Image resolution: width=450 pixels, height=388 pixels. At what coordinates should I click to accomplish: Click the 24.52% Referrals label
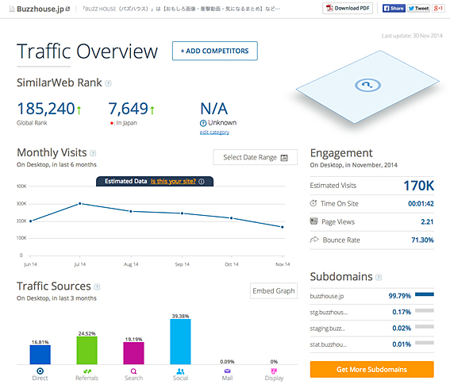[x=87, y=333]
